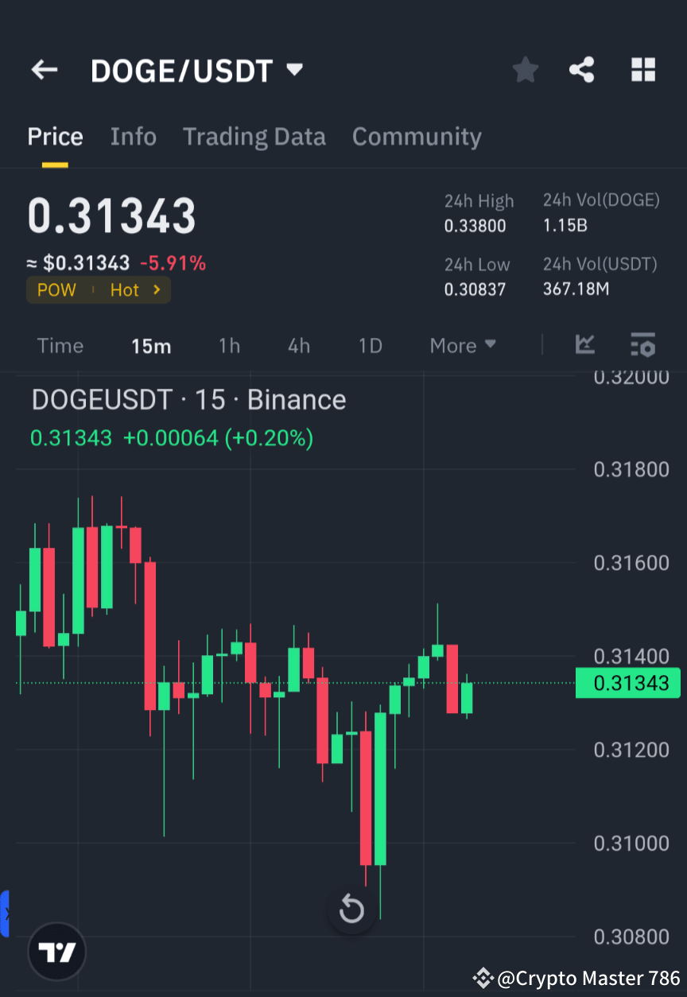Open the Community tab
687x997 pixels.
417,136
